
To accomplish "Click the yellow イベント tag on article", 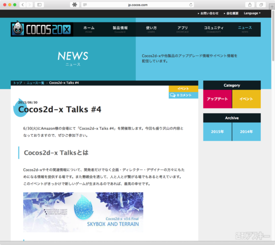I will (183, 89).
